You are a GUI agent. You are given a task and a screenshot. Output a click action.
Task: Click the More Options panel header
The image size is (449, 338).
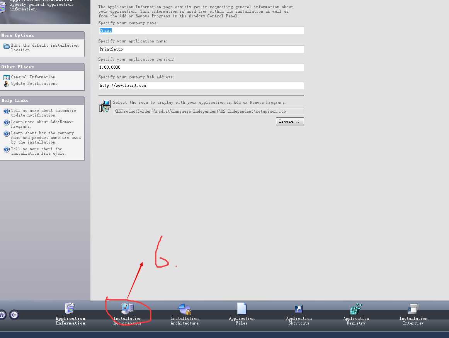42,35
